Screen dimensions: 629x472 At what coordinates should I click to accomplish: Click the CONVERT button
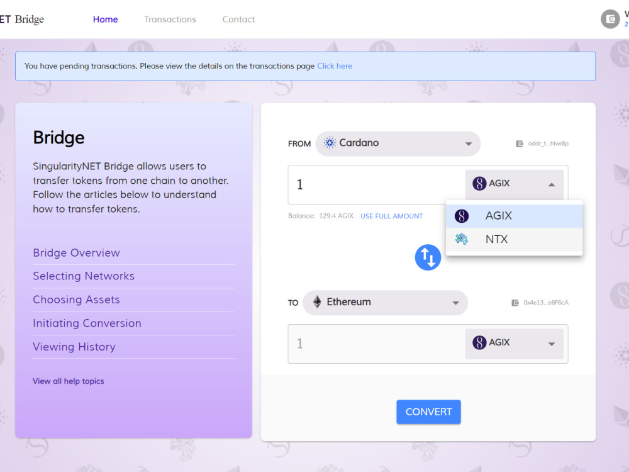(428, 412)
